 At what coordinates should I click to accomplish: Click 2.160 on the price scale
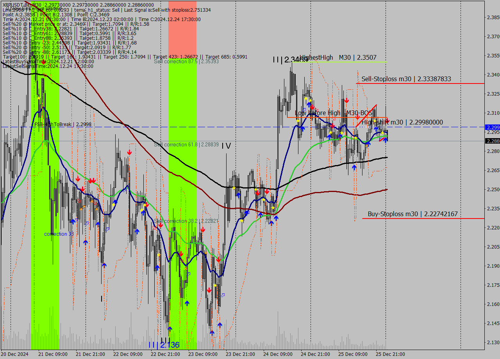(x=493, y=304)
